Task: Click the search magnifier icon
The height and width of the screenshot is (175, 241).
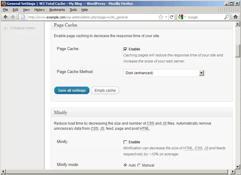Action: (227, 17)
